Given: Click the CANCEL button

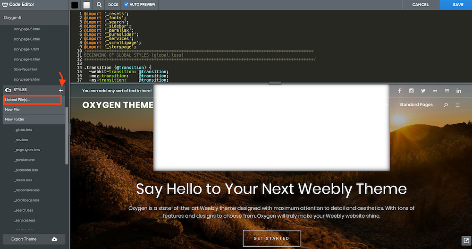Looking at the screenshot, I should [x=421, y=5].
